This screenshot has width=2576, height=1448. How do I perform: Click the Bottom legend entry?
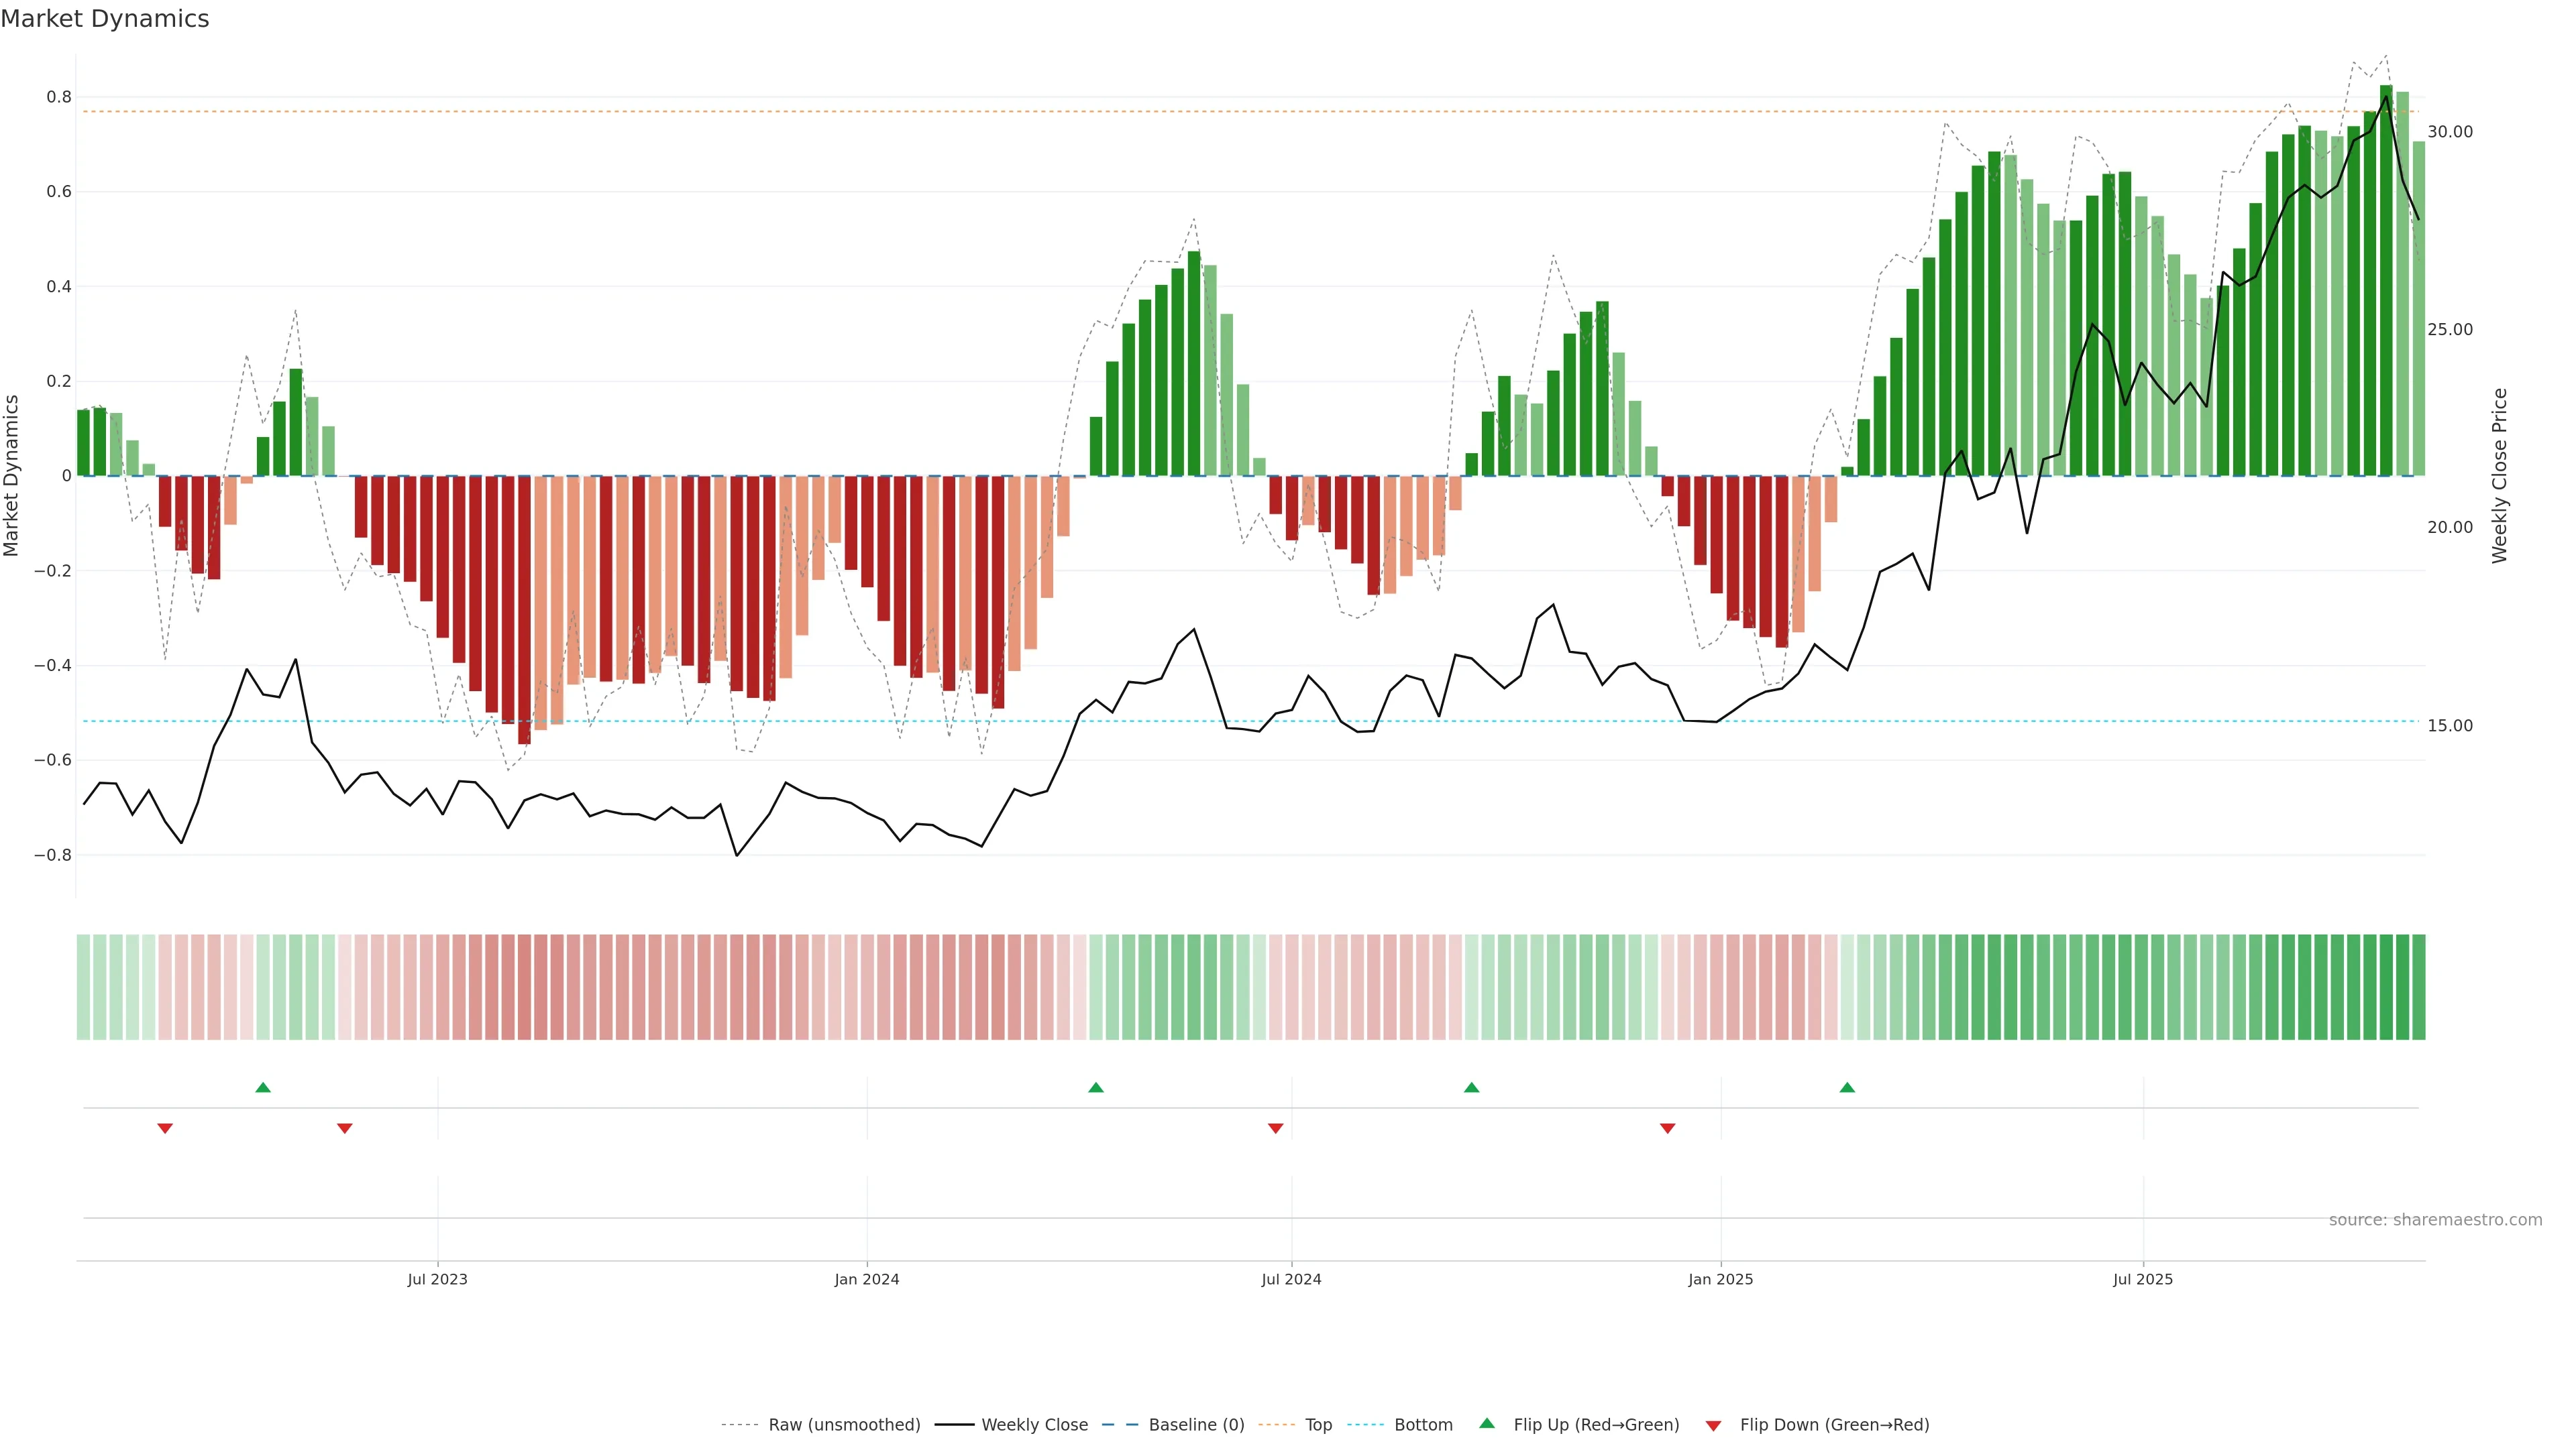pyautogui.click(x=1423, y=1425)
